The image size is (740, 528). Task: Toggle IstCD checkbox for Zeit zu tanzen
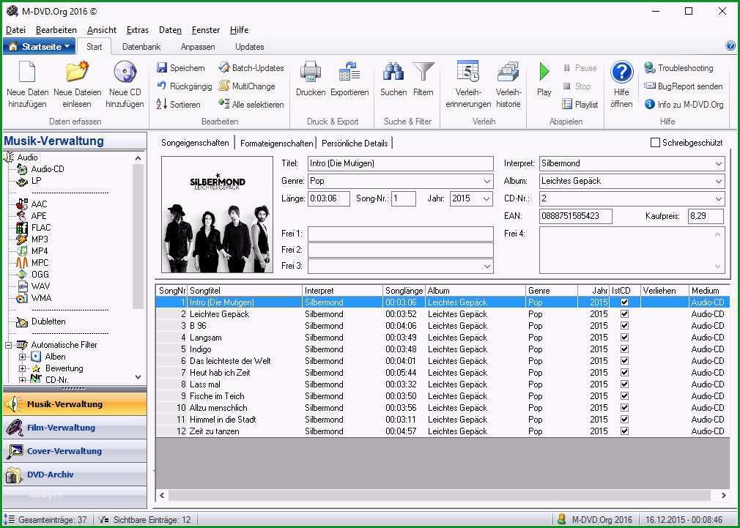(624, 431)
